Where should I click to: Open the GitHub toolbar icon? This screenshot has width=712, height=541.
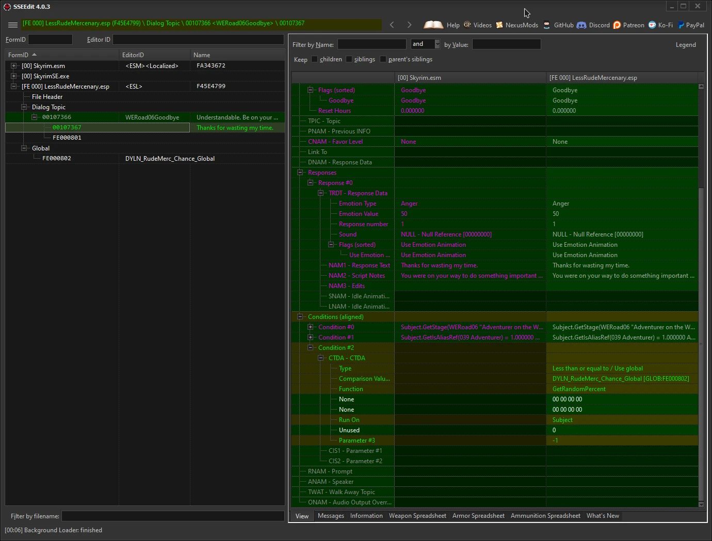coord(547,25)
